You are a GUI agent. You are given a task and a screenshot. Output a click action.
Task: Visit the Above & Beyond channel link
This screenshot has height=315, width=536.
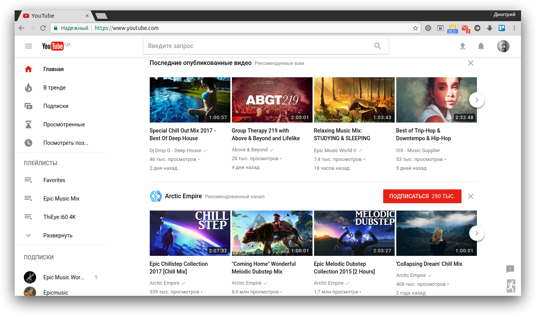click(250, 150)
